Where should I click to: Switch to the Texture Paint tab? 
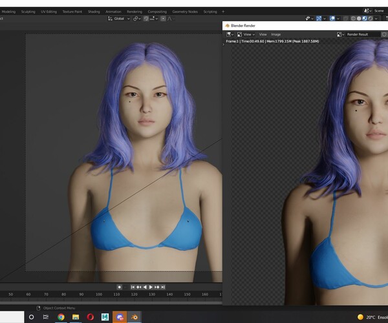72,12
